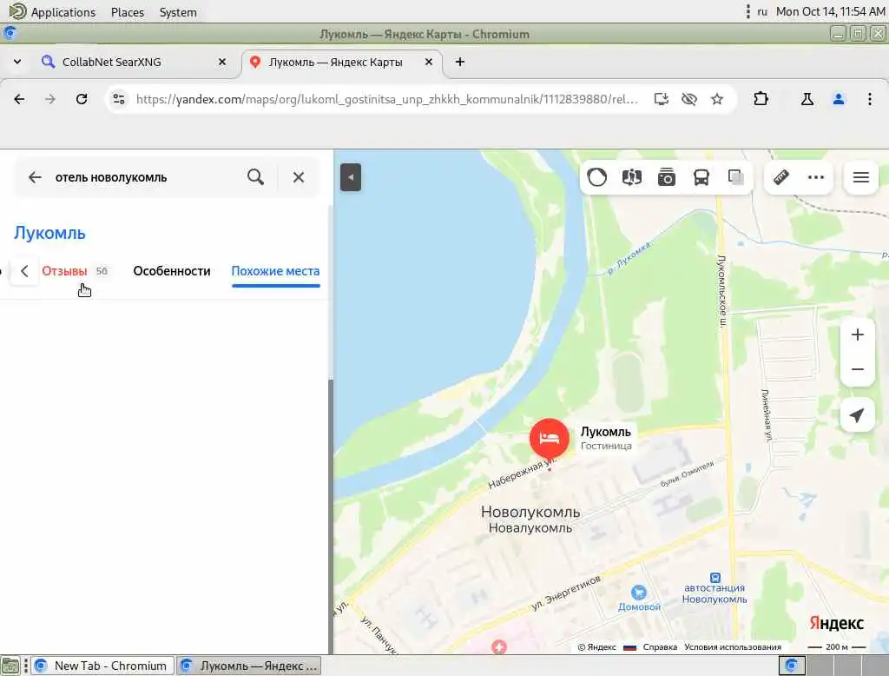The width and height of the screenshot is (889, 676).
Task: Click Лукомль — Яндекс taskbar window button
Action: [x=249, y=666]
